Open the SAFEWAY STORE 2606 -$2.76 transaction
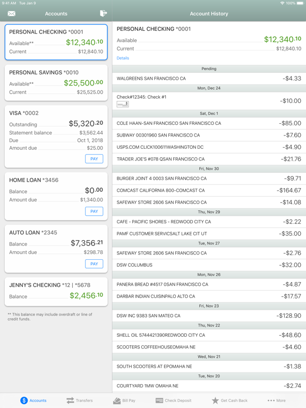306x408 pixels. tap(209, 253)
